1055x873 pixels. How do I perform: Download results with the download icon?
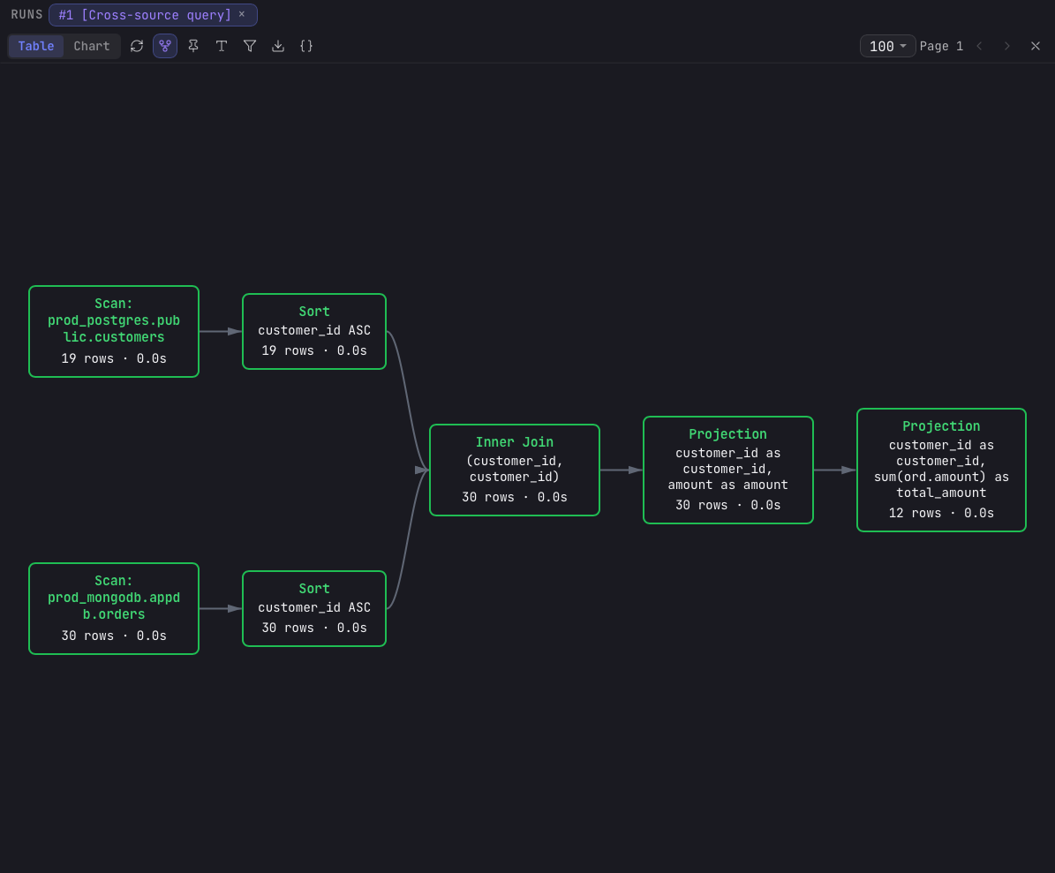point(278,46)
